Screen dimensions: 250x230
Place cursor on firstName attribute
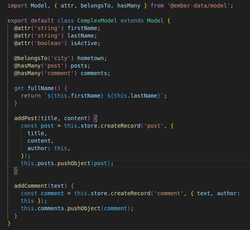click(82, 28)
